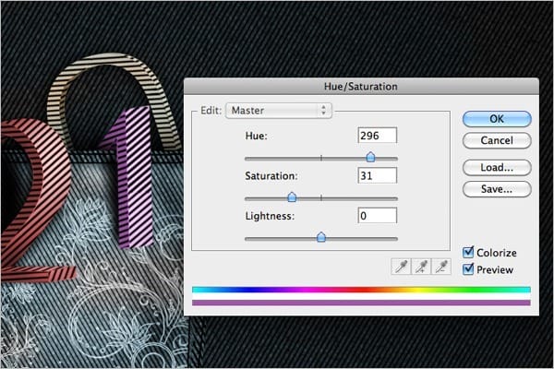Focus the Hue value field showing 296
The image size is (554, 369).
[377, 136]
